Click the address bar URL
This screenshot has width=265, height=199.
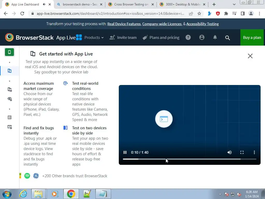[x=110, y=13]
